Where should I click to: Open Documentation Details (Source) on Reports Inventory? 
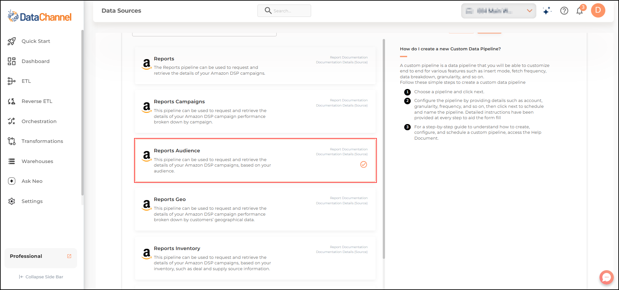tap(342, 252)
